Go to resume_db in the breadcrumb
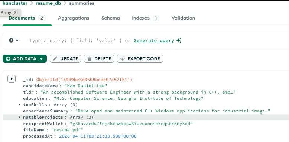Viewport: 289px width, 142px height. pyautogui.click(x=48, y=3)
